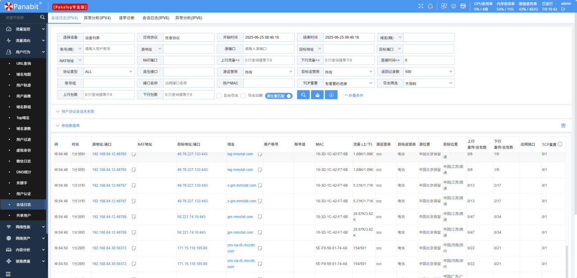
Task: Collapse filters via 折叠条件 link
Action: coord(353,95)
